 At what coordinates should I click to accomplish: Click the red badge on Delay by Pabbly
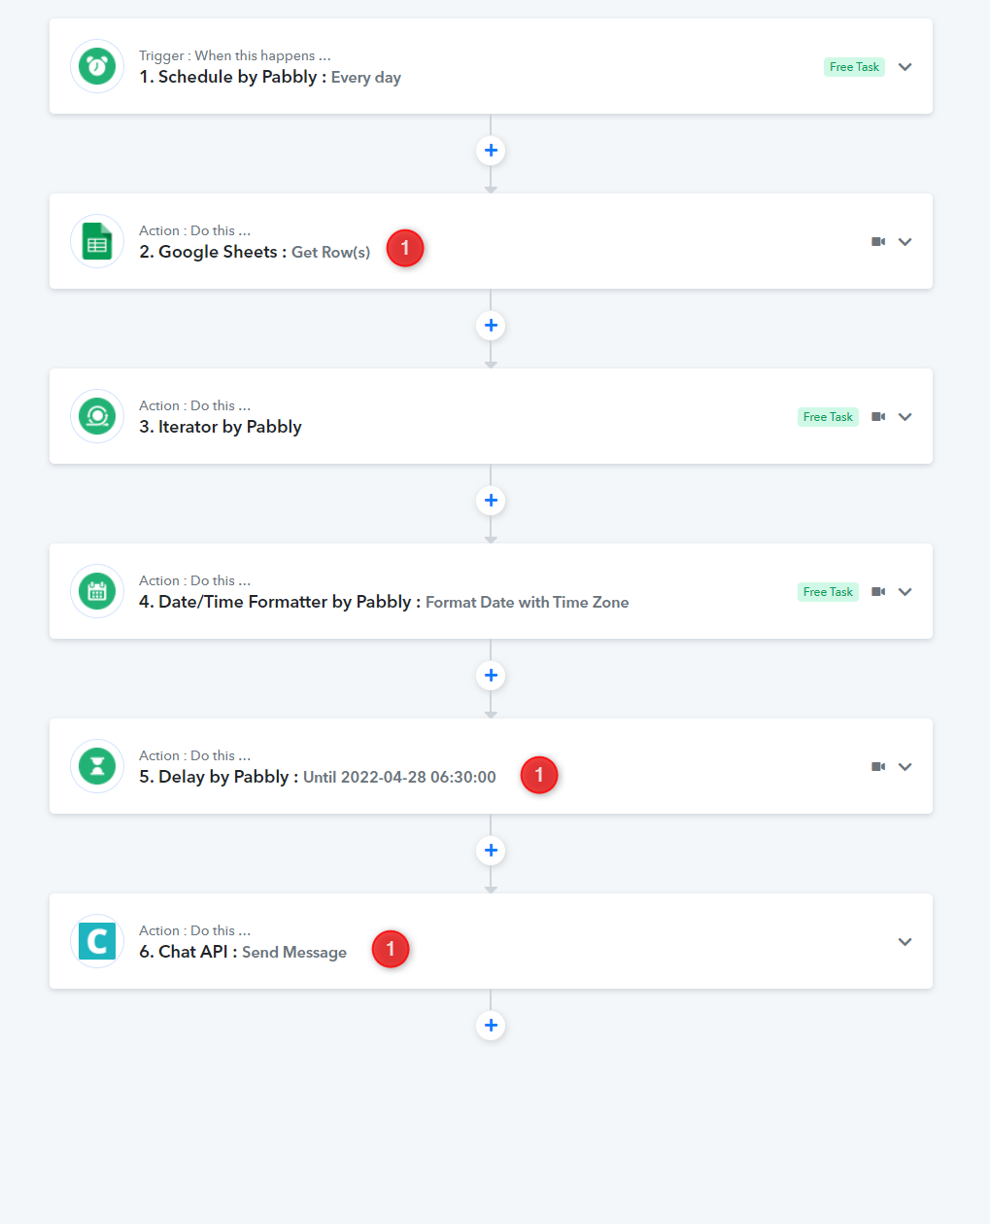click(539, 775)
